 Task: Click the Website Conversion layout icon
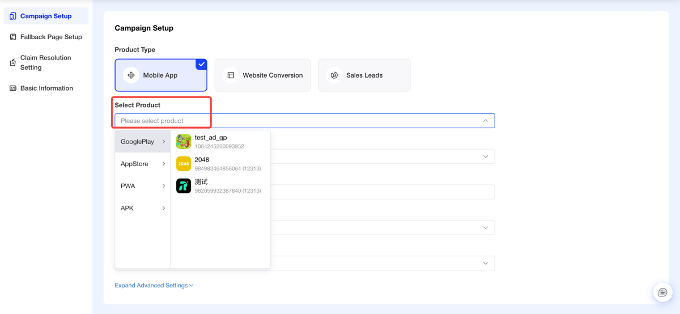[x=231, y=75]
